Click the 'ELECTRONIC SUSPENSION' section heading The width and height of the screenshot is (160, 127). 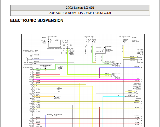pyautogui.click(x=37, y=20)
